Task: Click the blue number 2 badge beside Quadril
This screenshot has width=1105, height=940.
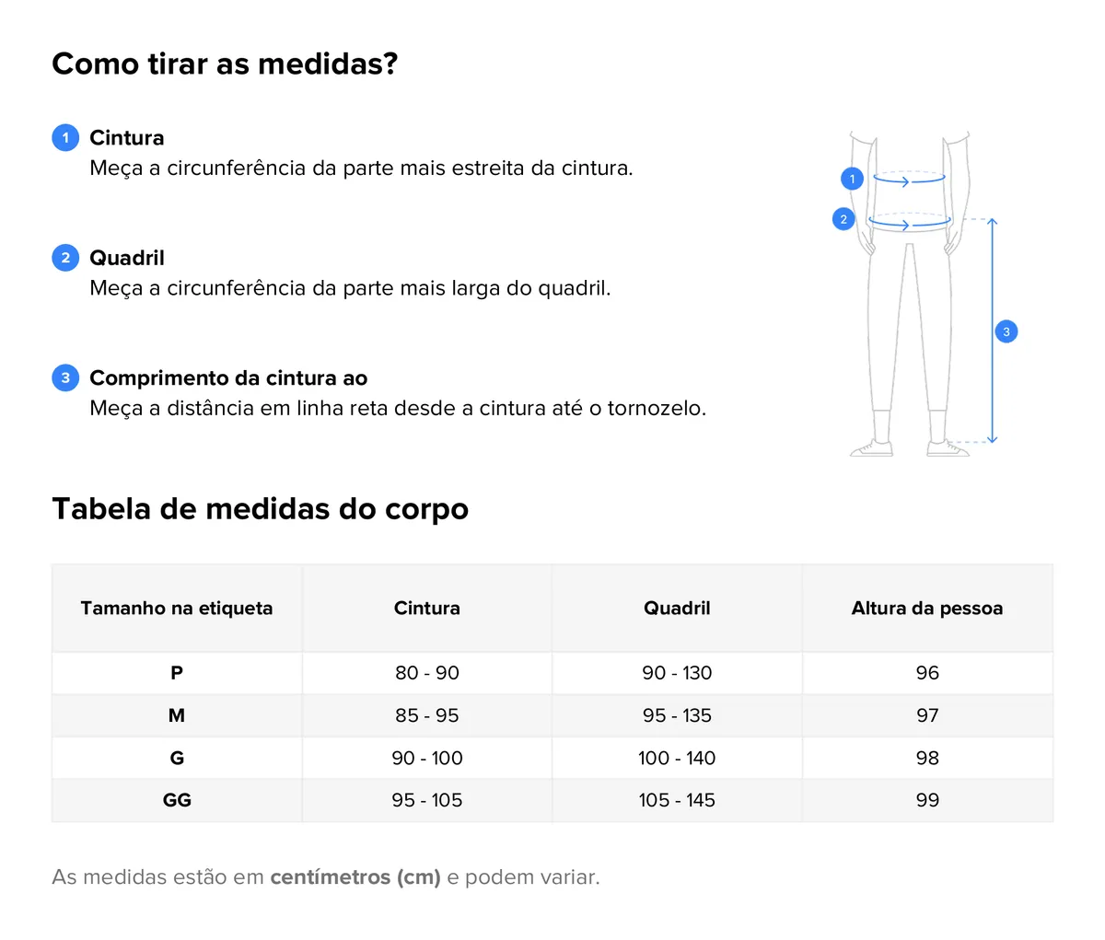Action: pos(65,258)
